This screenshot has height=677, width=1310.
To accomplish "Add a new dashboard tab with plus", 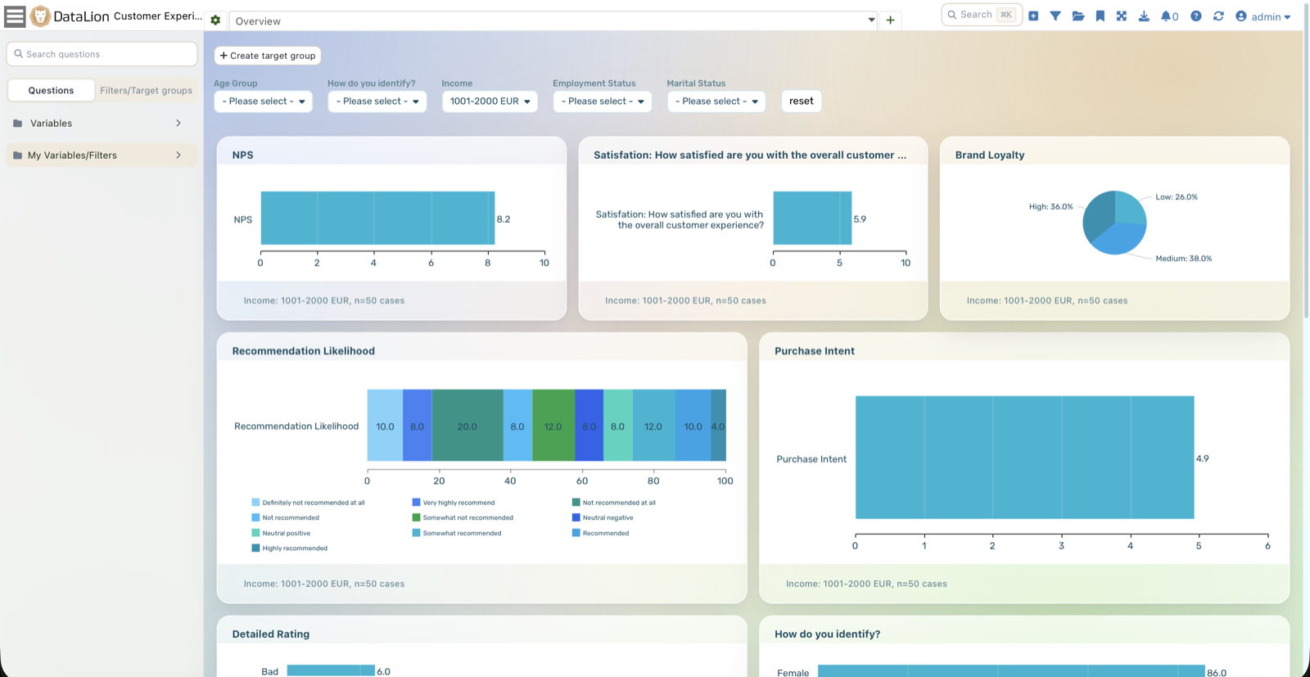I will [x=891, y=20].
